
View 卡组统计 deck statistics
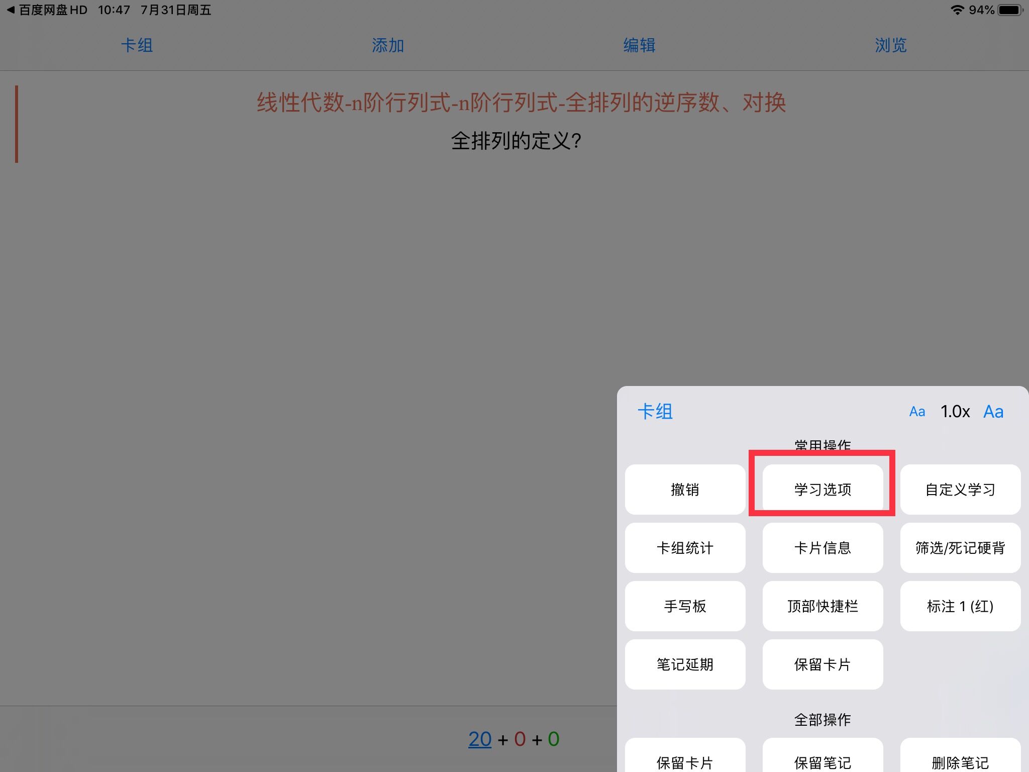point(685,547)
